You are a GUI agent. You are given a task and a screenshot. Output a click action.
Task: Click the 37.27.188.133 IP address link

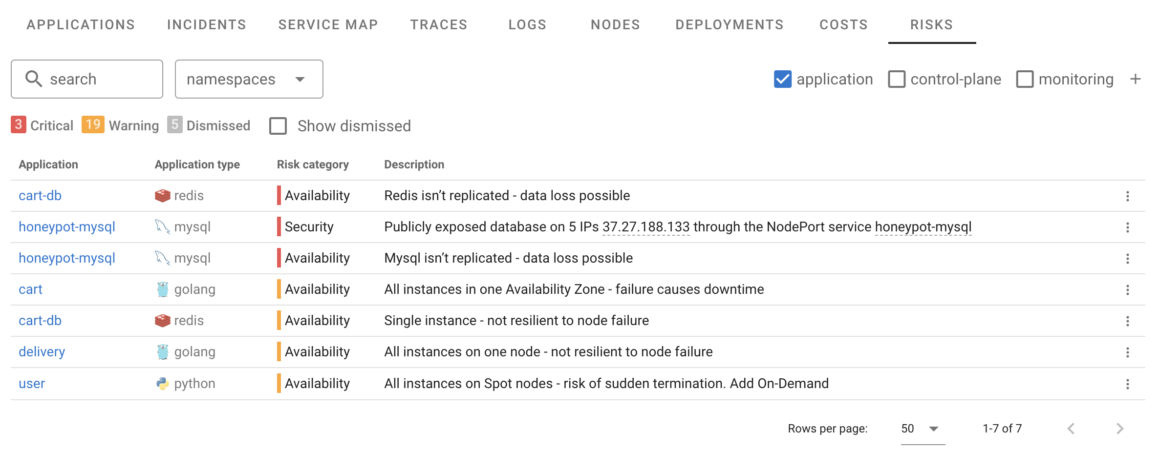point(645,227)
